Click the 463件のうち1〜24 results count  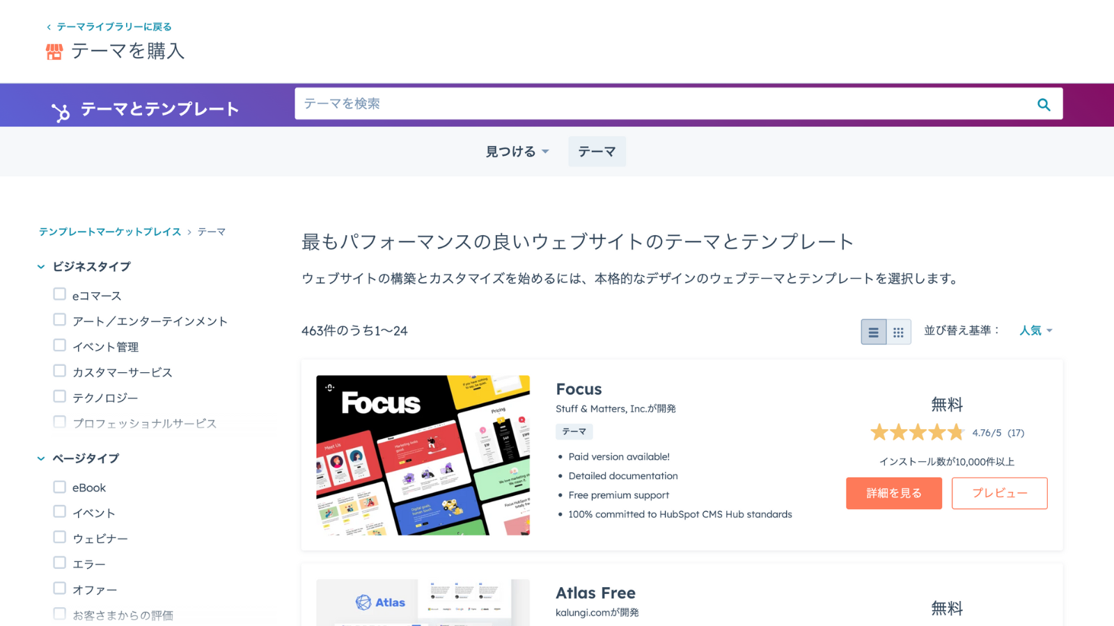point(354,331)
